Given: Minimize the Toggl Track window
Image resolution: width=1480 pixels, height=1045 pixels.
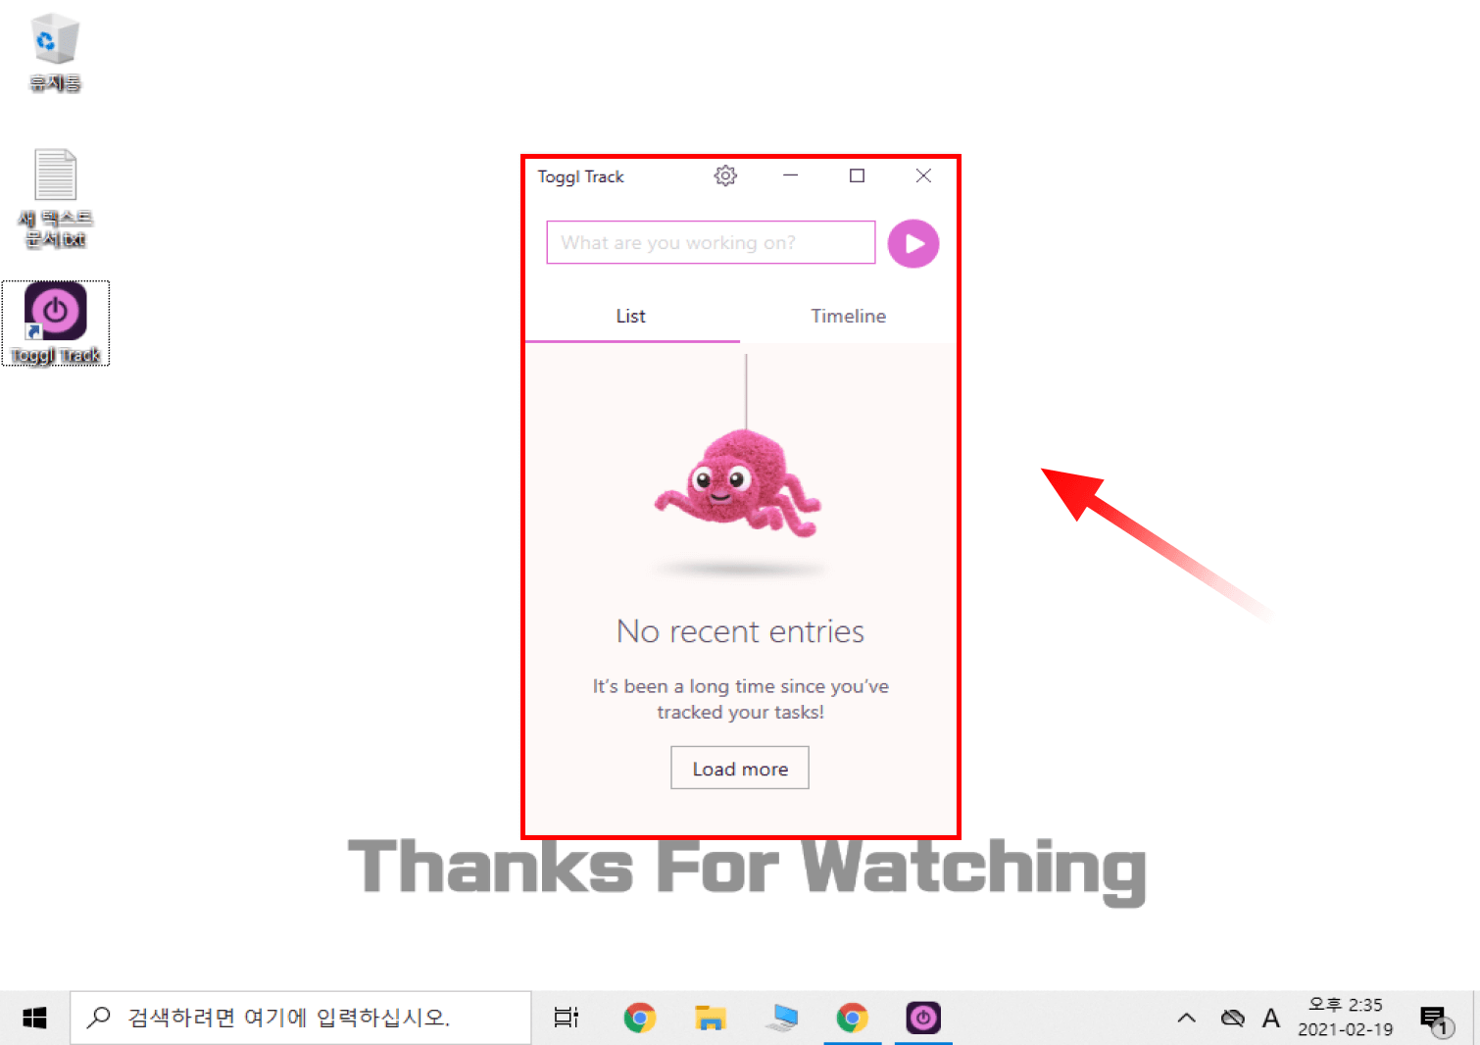Looking at the screenshot, I should 791,175.
